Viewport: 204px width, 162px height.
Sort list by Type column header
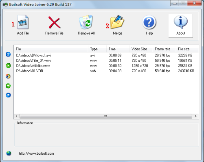tap(97, 49)
